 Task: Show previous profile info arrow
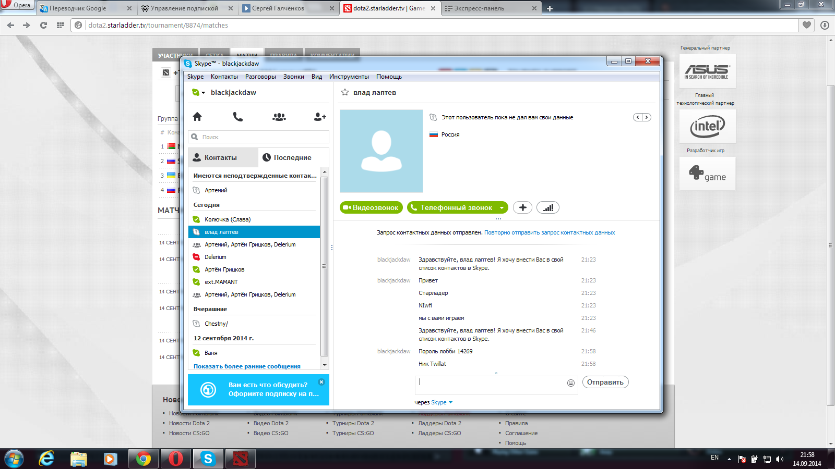638,117
